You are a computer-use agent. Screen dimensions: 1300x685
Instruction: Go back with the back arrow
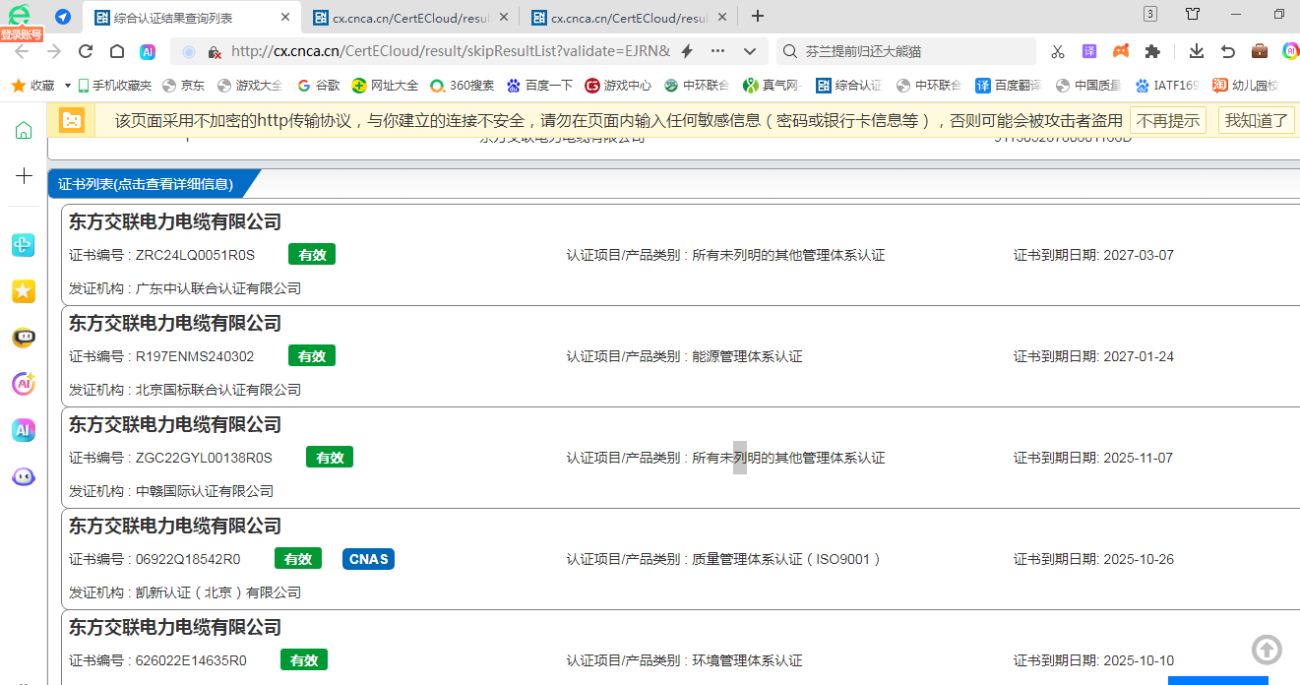pos(22,51)
